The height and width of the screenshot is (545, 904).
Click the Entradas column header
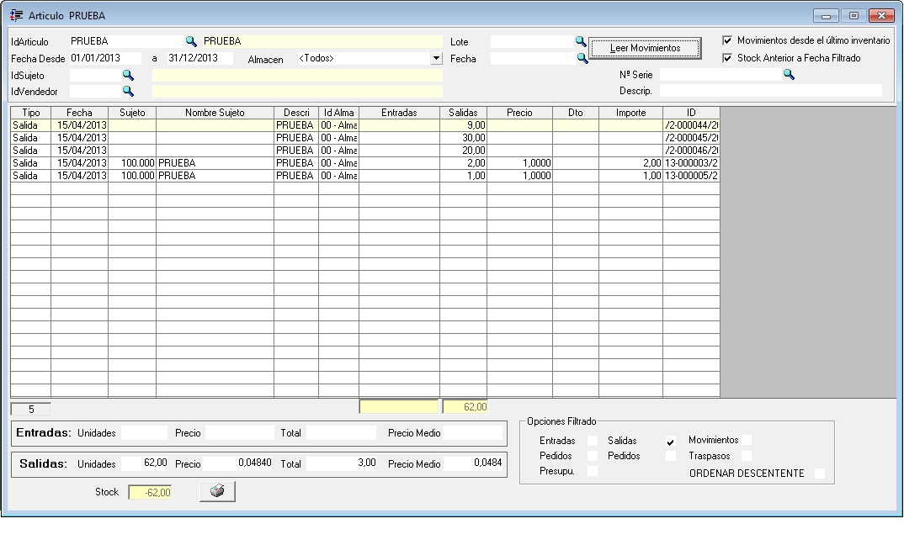399,113
